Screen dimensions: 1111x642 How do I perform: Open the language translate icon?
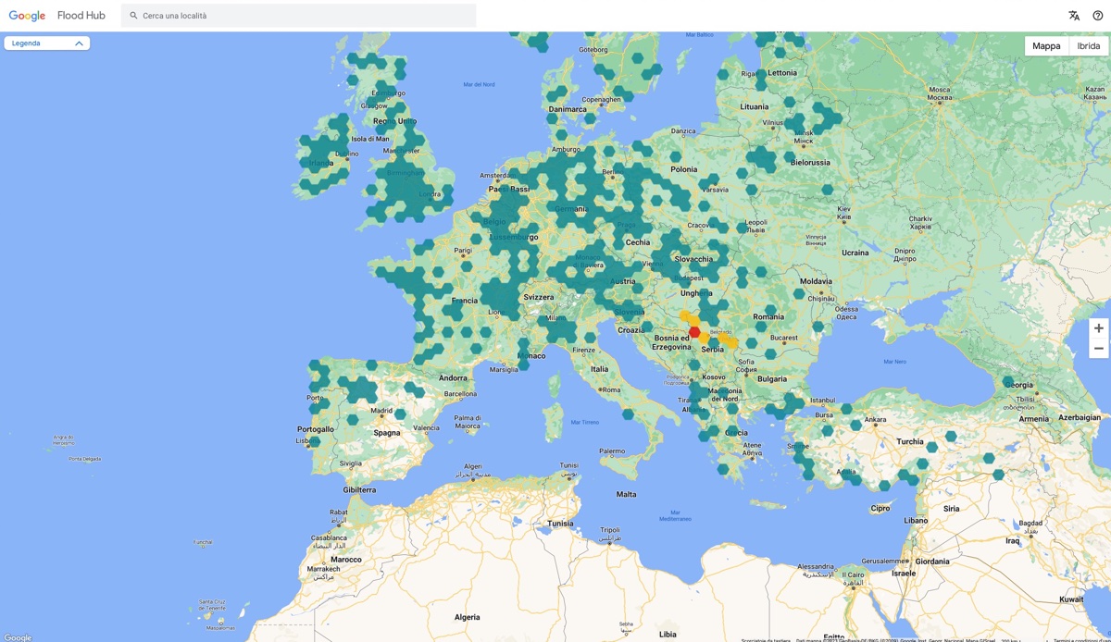[1074, 16]
